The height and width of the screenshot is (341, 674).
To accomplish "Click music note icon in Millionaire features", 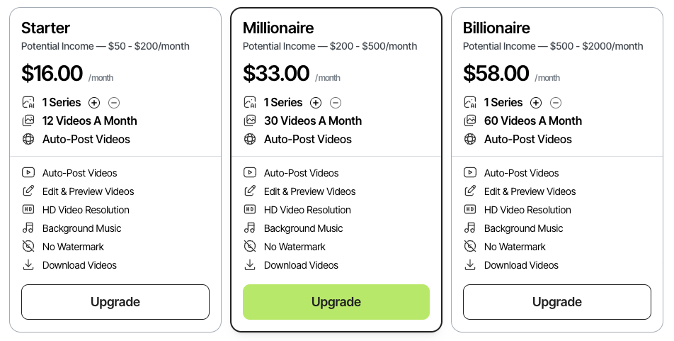I will click(250, 228).
